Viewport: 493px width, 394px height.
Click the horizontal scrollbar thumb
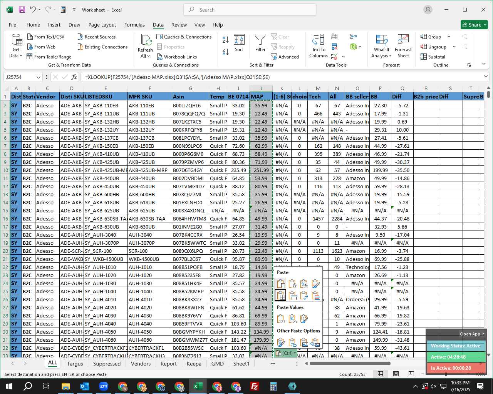click(350, 363)
